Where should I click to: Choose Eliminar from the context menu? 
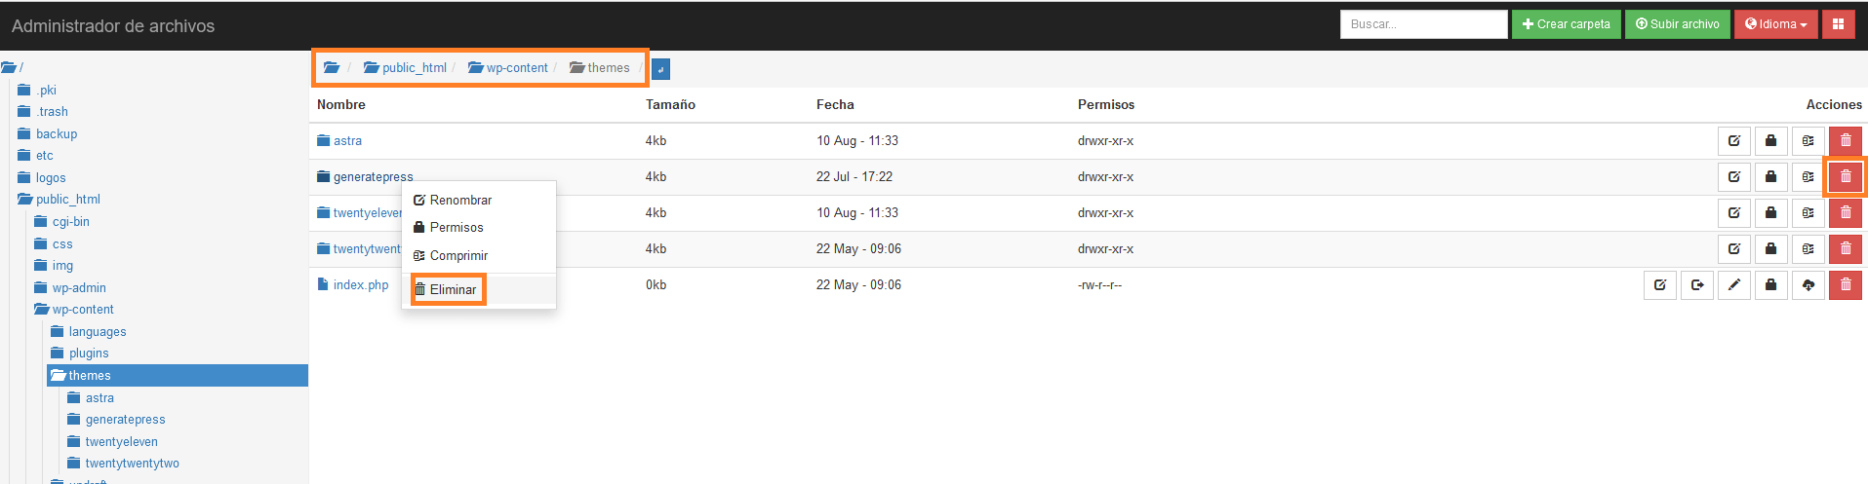[452, 289]
